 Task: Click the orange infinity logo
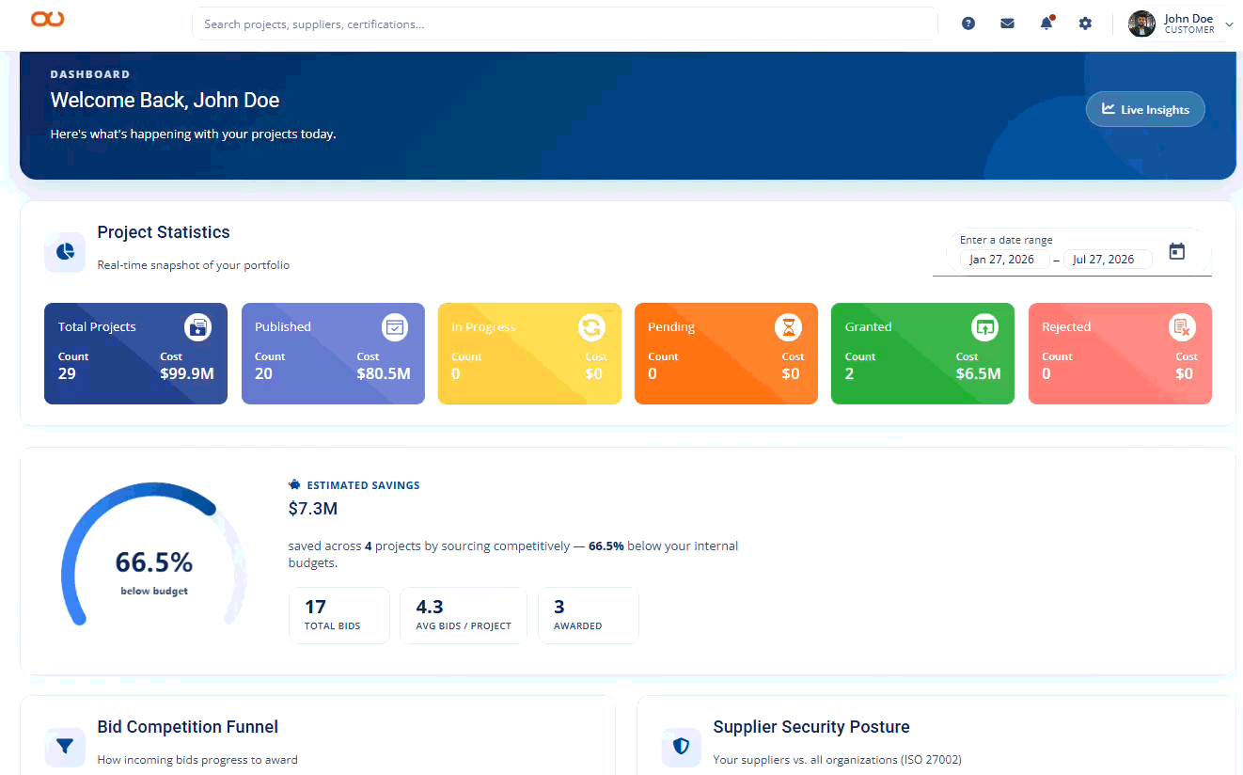[47, 20]
